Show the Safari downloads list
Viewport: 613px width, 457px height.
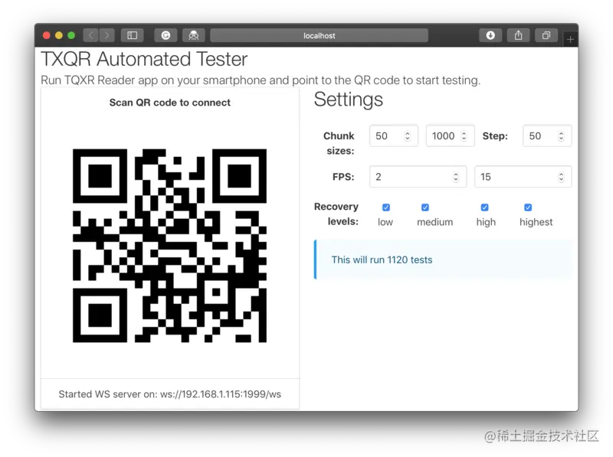(x=490, y=35)
